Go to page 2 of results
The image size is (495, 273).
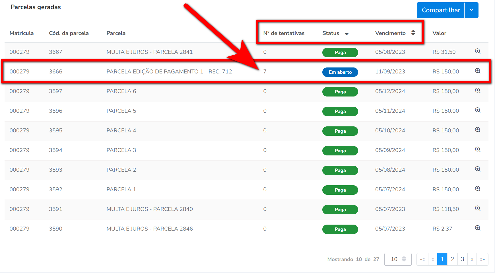tap(452, 259)
